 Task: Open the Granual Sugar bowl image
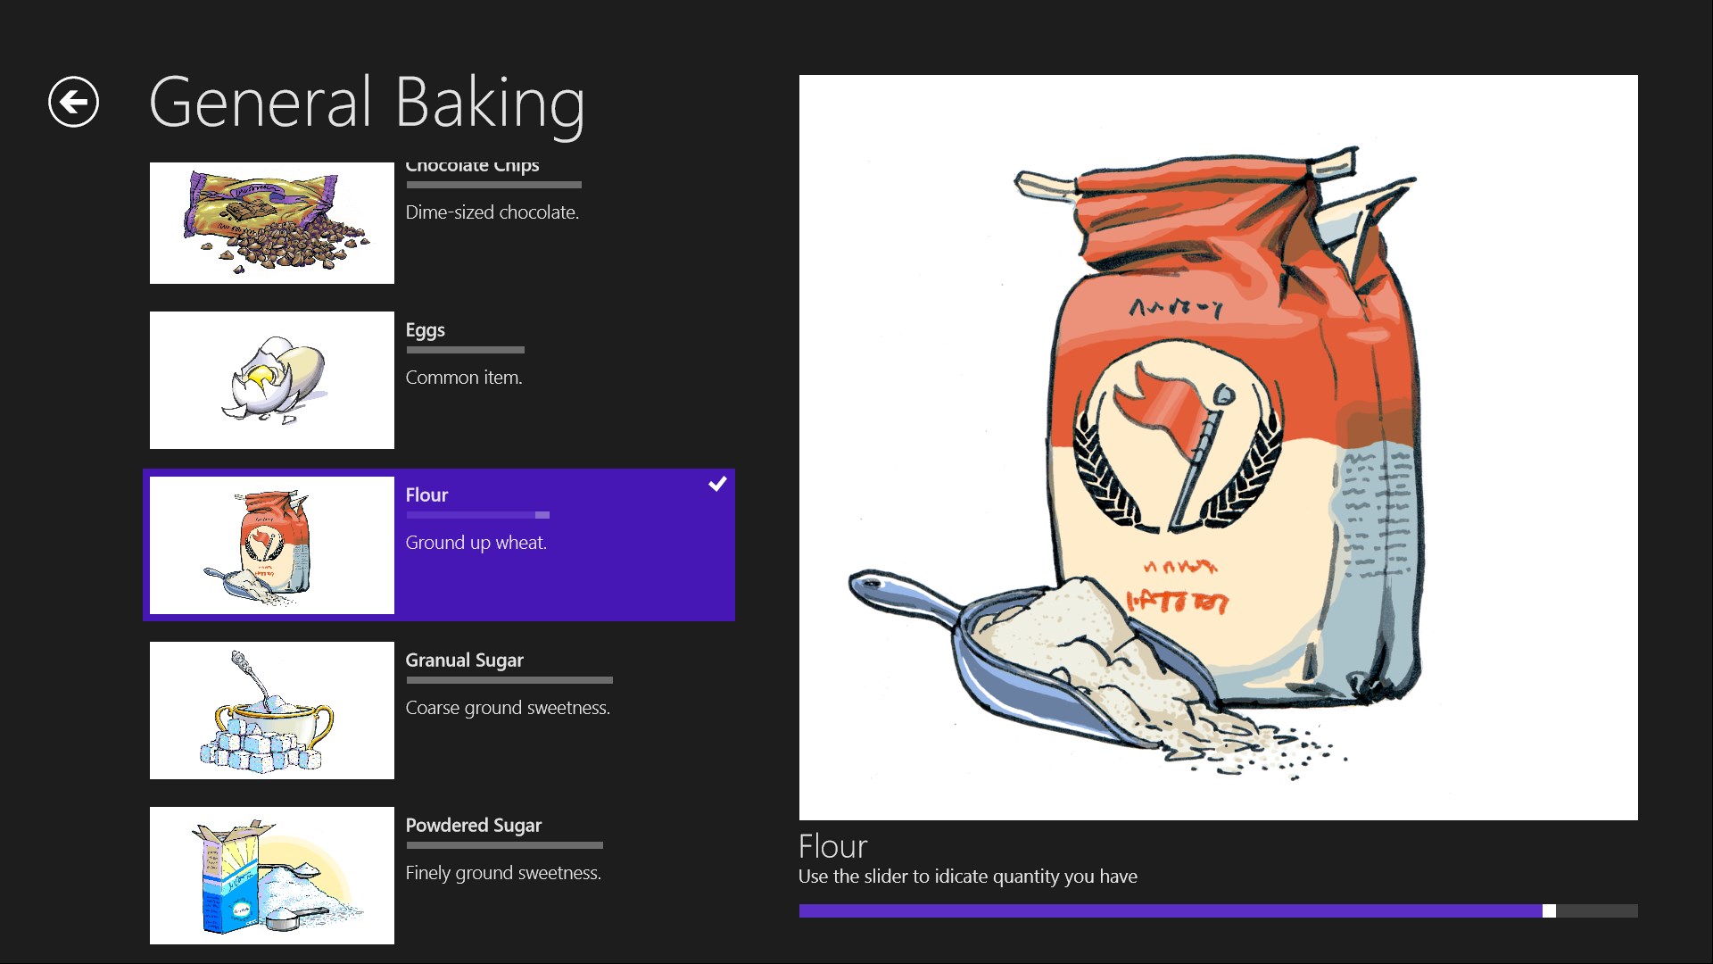pyautogui.click(x=271, y=711)
